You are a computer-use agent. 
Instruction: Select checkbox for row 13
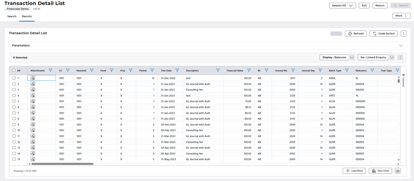[14, 148]
